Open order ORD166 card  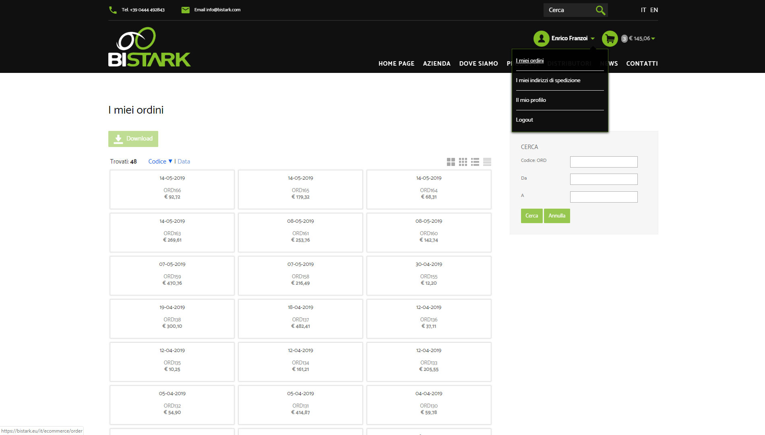tap(172, 189)
